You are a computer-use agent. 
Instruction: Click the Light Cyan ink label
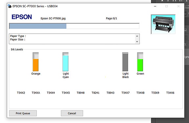tap(66, 75)
